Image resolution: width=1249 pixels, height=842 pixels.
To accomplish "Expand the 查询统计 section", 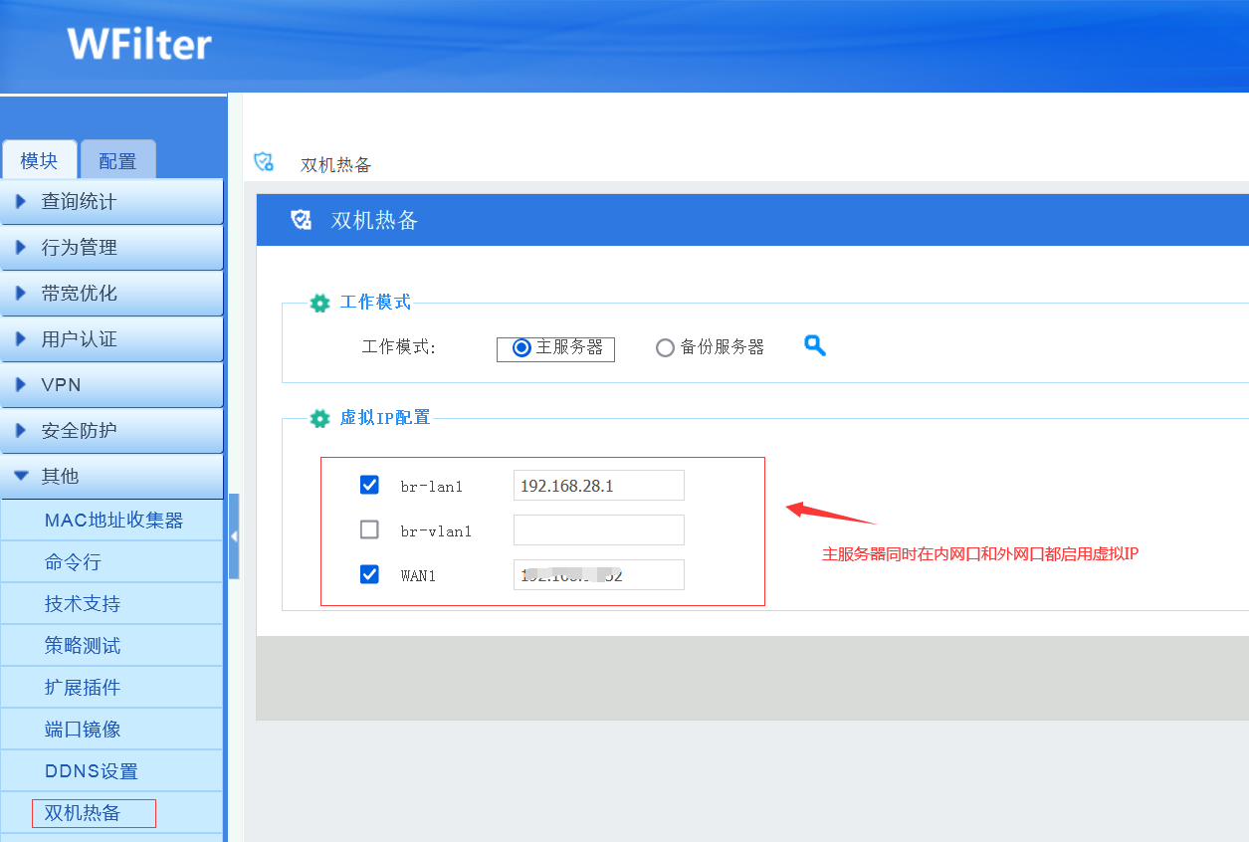I will [111, 202].
